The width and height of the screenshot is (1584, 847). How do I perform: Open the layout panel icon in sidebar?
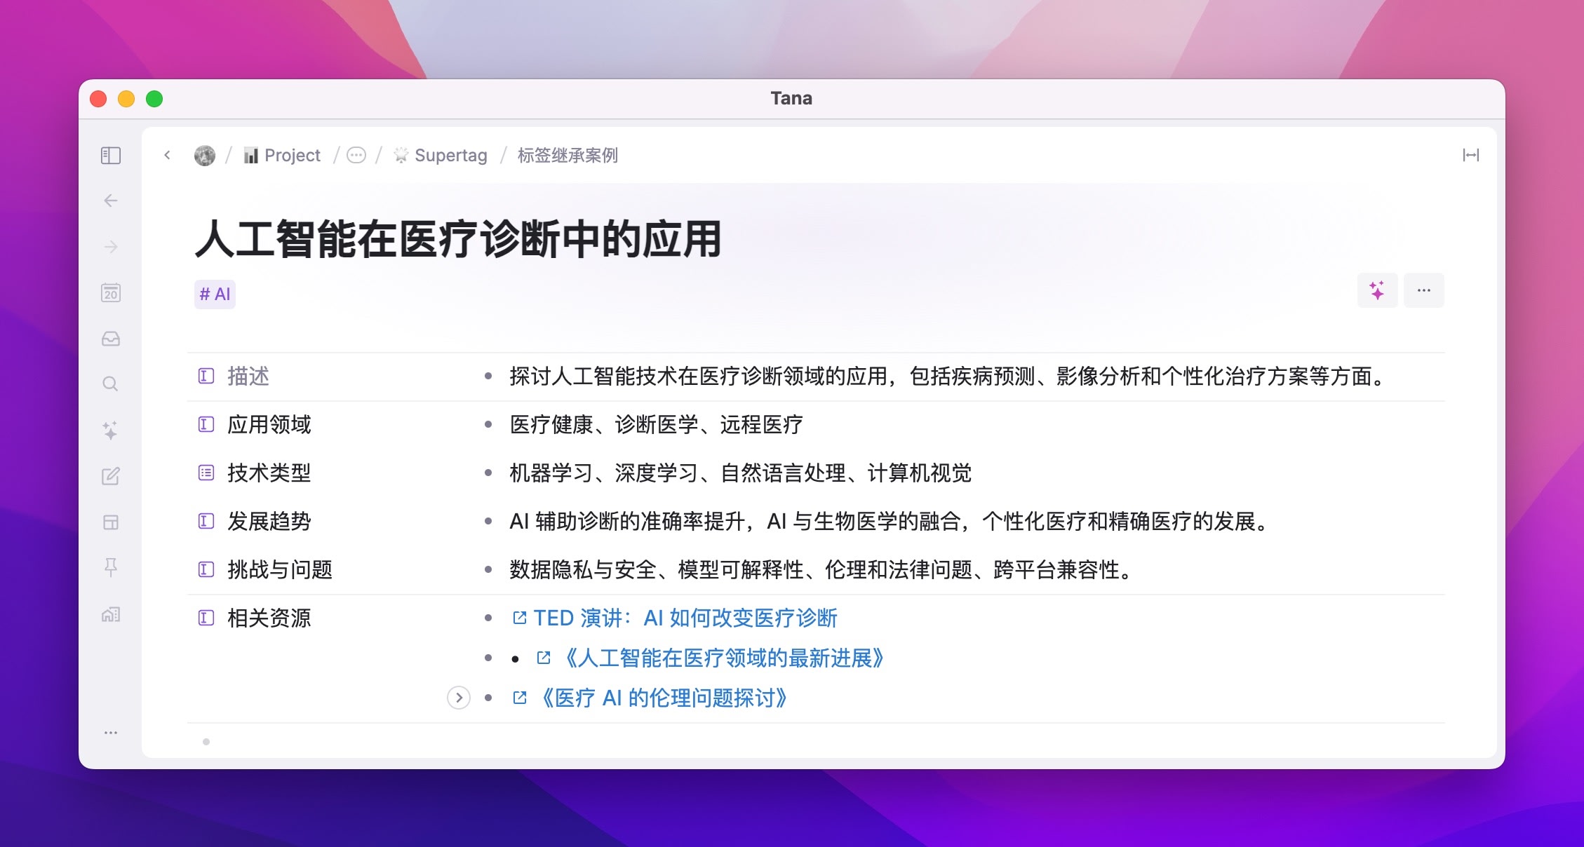coord(111,522)
